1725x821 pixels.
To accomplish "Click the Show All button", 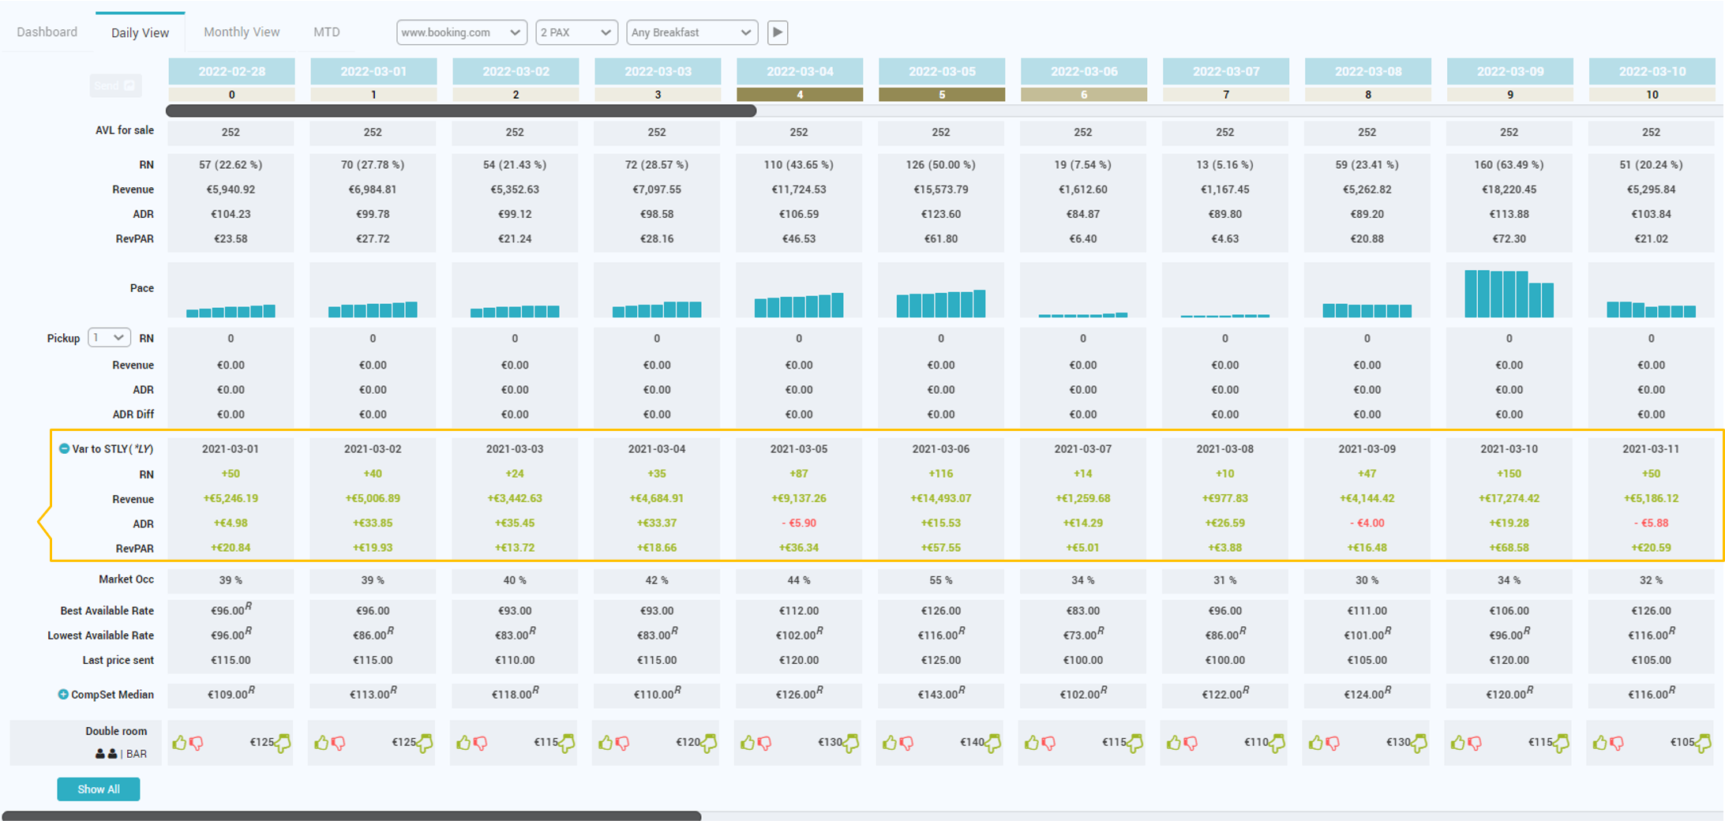I will [99, 789].
